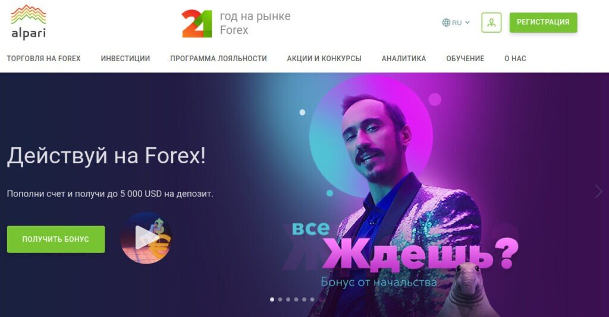
Task: Open the Торговля на Forex menu
Action: pyautogui.click(x=43, y=59)
